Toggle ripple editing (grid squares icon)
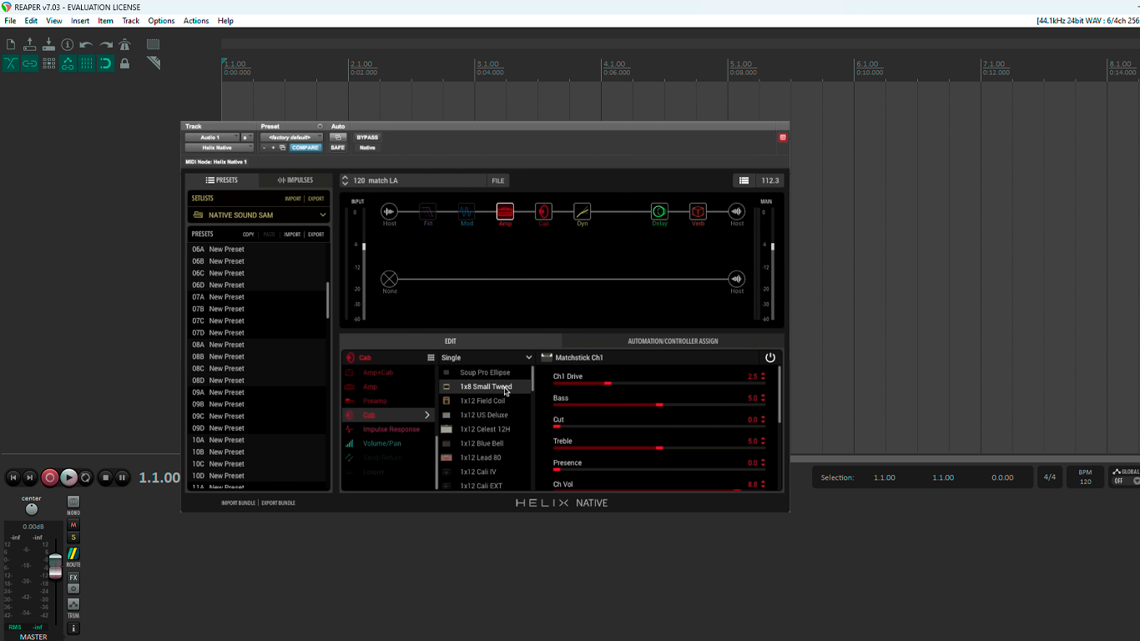Screen dimensions: 1140x641 point(48,63)
